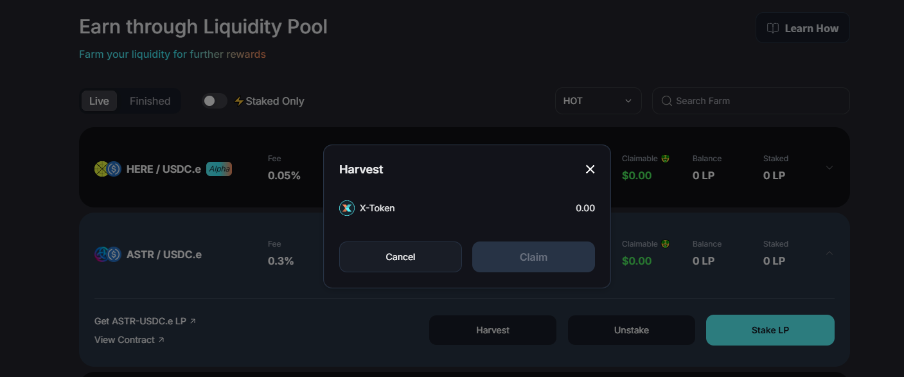
Task: Click the lightning bolt icon by Staked Only
Action: coord(239,101)
